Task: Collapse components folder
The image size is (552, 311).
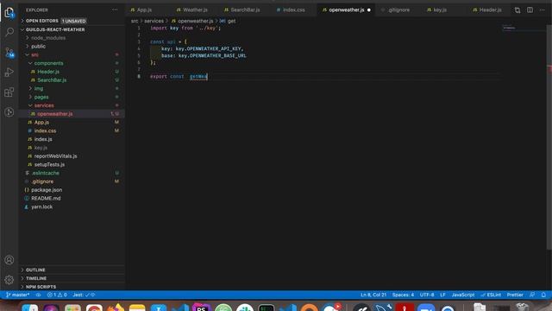Action: click(x=72, y=63)
